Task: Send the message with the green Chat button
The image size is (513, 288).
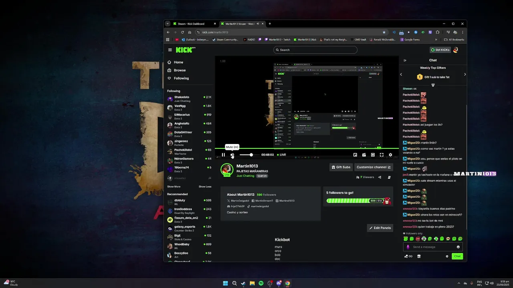Action: click(457, 256)
